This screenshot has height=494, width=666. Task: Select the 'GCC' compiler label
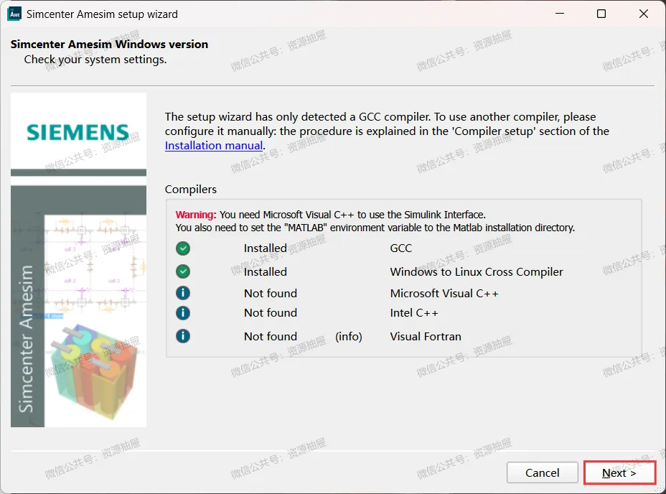click(401, 248)
